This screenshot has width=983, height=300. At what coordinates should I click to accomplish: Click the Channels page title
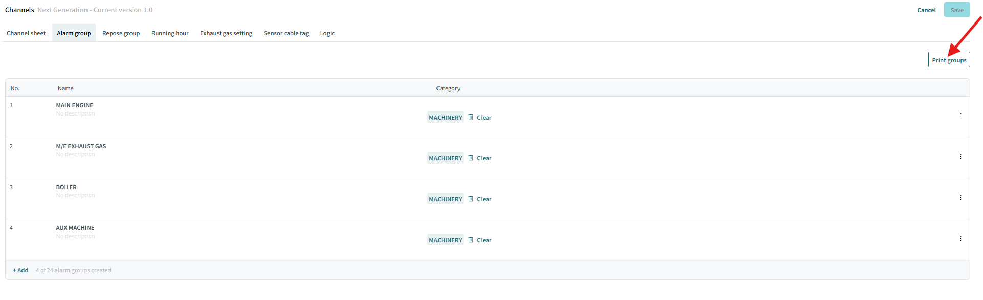(19, 10)
